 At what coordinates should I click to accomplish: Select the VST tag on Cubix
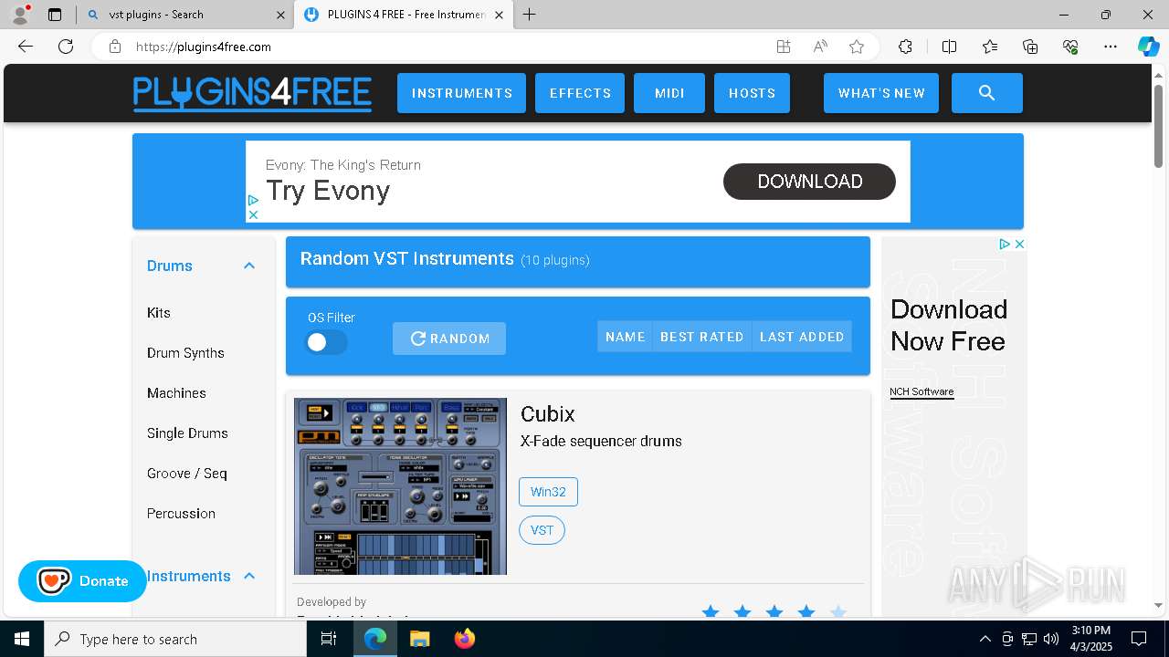[x=542, y=530]
